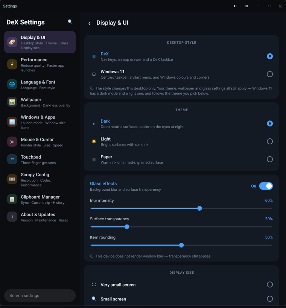Click the Wallpaper picture icon

tap(12, 102)
